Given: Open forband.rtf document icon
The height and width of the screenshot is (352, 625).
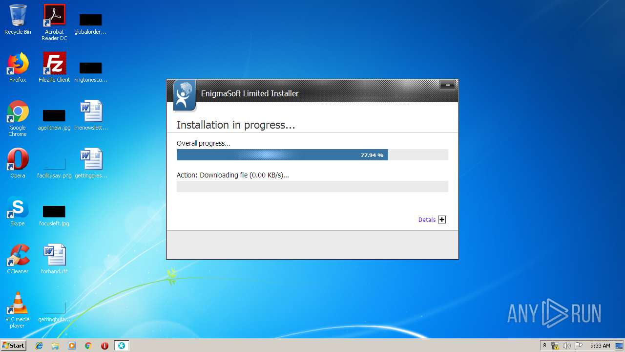Looking at the screenshot, I should click(54, 259).
